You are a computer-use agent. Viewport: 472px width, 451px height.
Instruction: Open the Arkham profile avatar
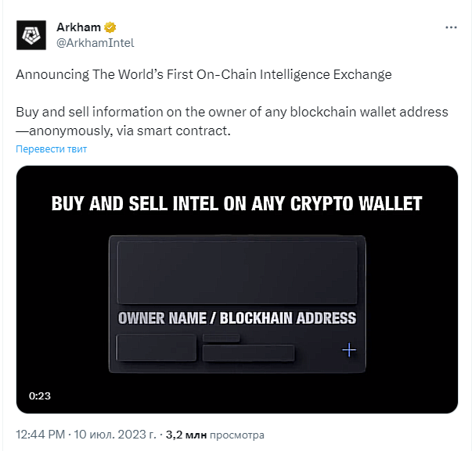31,35
